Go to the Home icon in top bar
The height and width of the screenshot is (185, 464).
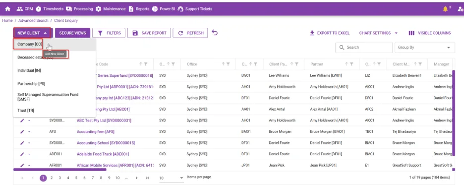coord(8,9)
